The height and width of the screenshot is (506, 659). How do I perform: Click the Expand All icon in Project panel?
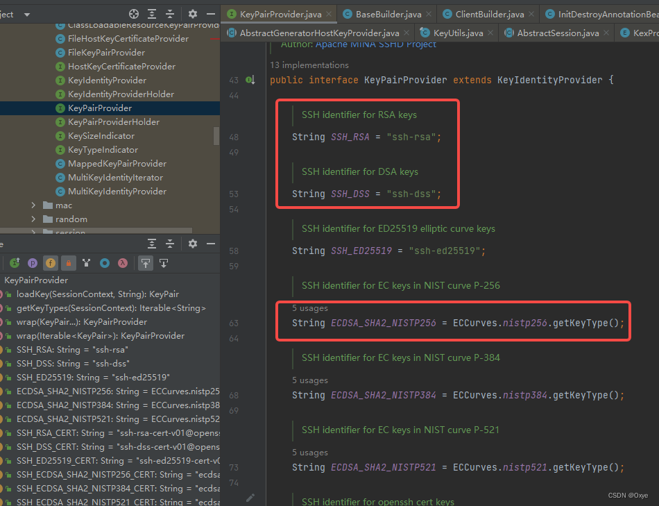coord(152,13)
